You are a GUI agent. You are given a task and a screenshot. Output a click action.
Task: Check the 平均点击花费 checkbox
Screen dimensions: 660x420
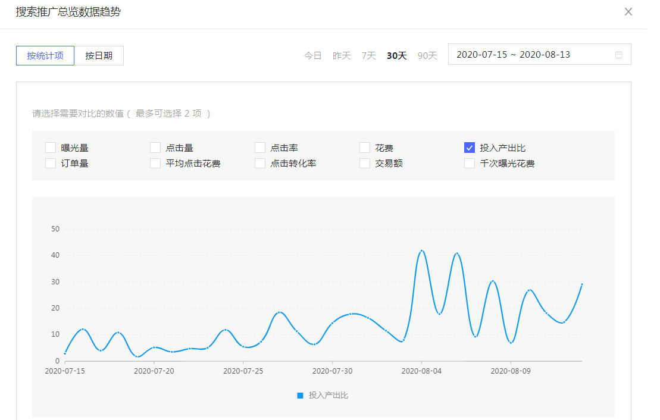(x=155, y=163)
